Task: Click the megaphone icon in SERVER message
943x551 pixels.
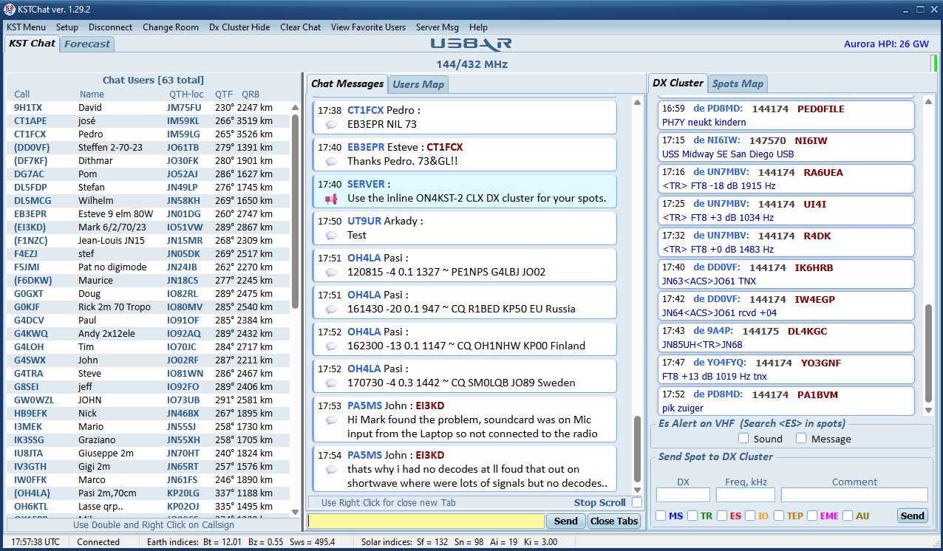Action: tap(331, 199)
